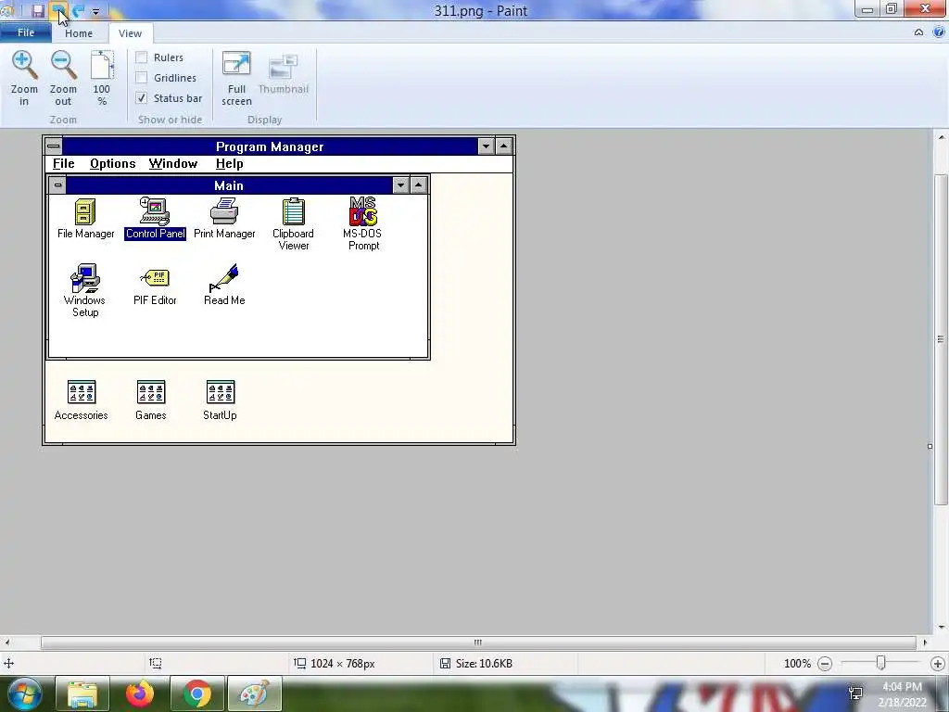
Task: Click the Control Panel icon in the image
Action: tap(155, 210)
